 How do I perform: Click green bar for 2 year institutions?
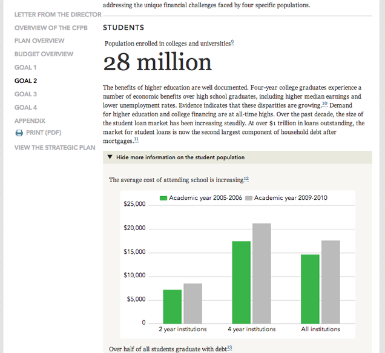tap(173, 307)
